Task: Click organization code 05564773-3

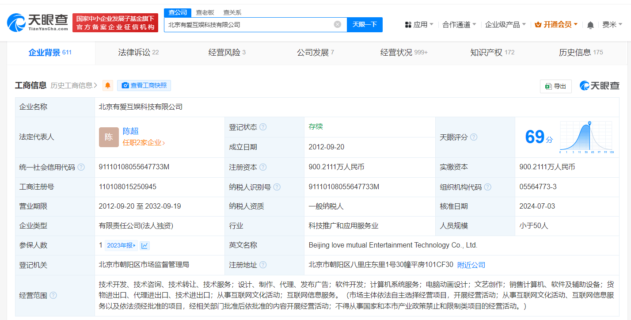Action: [x=538, y=187]
